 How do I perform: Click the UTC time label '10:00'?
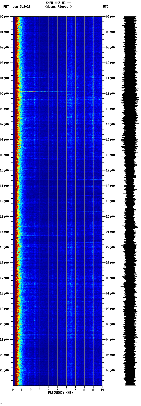[x=110, y=63]
